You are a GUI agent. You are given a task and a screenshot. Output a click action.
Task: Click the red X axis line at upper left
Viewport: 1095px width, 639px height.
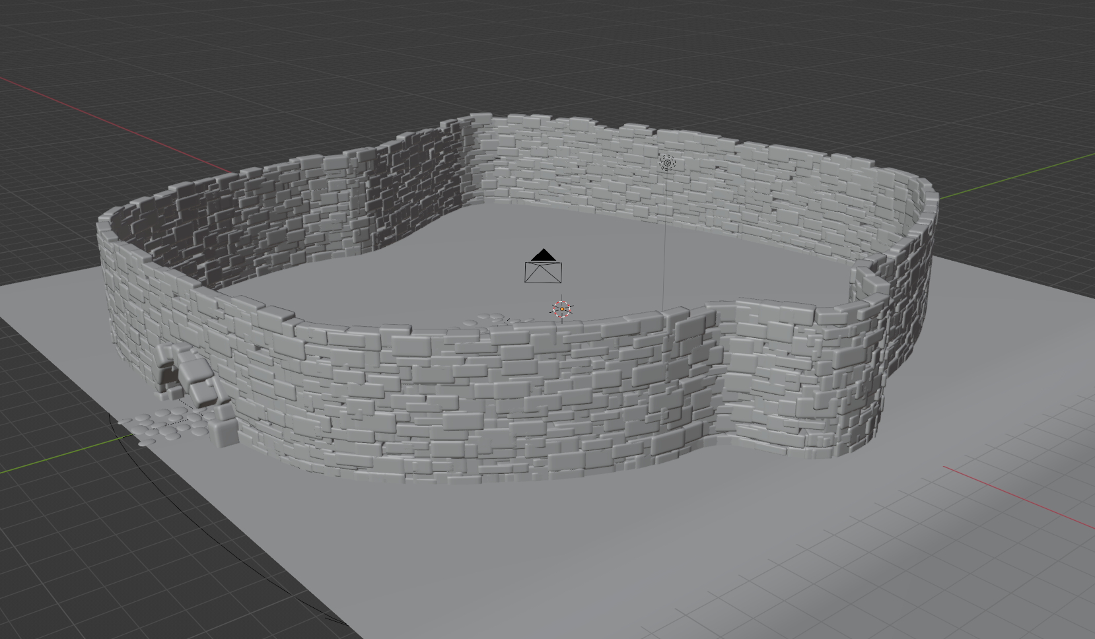click(x=99, y=114)
